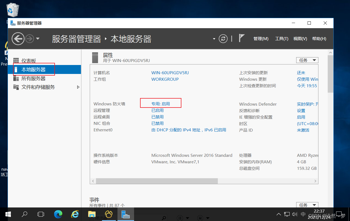Open 远程桌面 已禁用 setting to enable it
This screenshot has height=221, width=350.
[x=157, y=117]
